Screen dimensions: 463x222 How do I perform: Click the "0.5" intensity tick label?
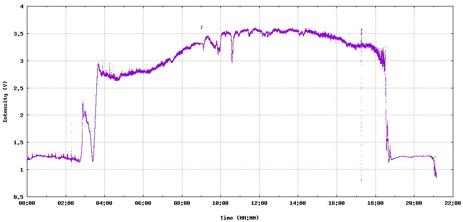[x=19, y=197]
